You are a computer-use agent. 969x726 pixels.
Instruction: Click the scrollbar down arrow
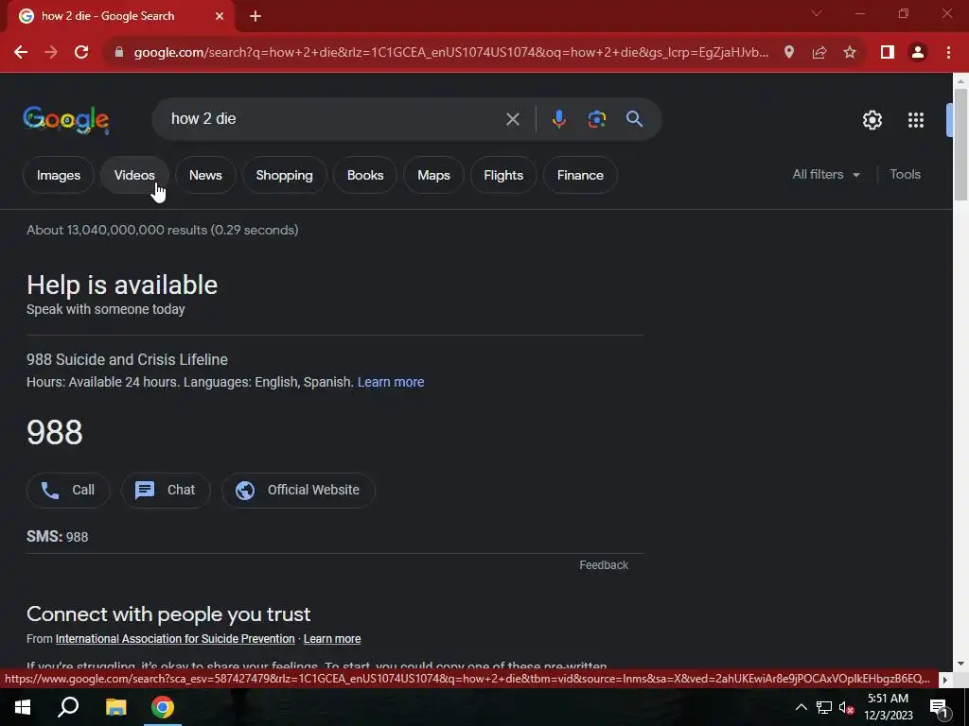960,664
